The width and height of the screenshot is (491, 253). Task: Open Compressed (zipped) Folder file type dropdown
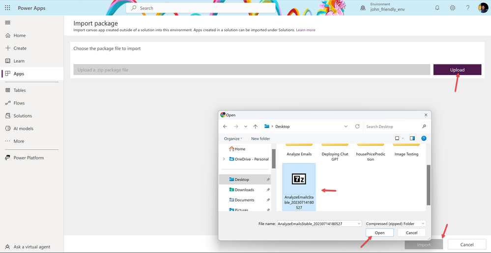(x=396, y=224)
